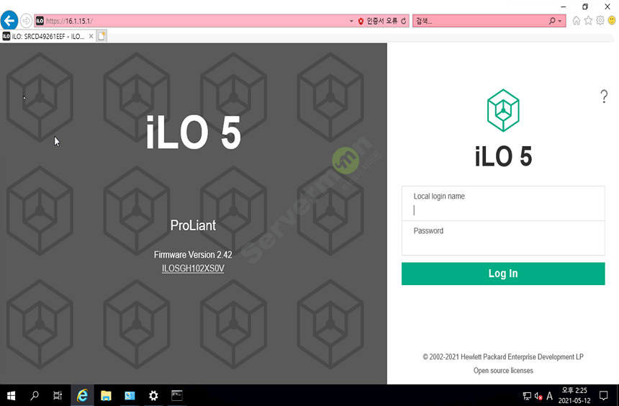Click the Internet Explorer taskbar icon
This screenshot has height=406, width=619.
[82, 395]
